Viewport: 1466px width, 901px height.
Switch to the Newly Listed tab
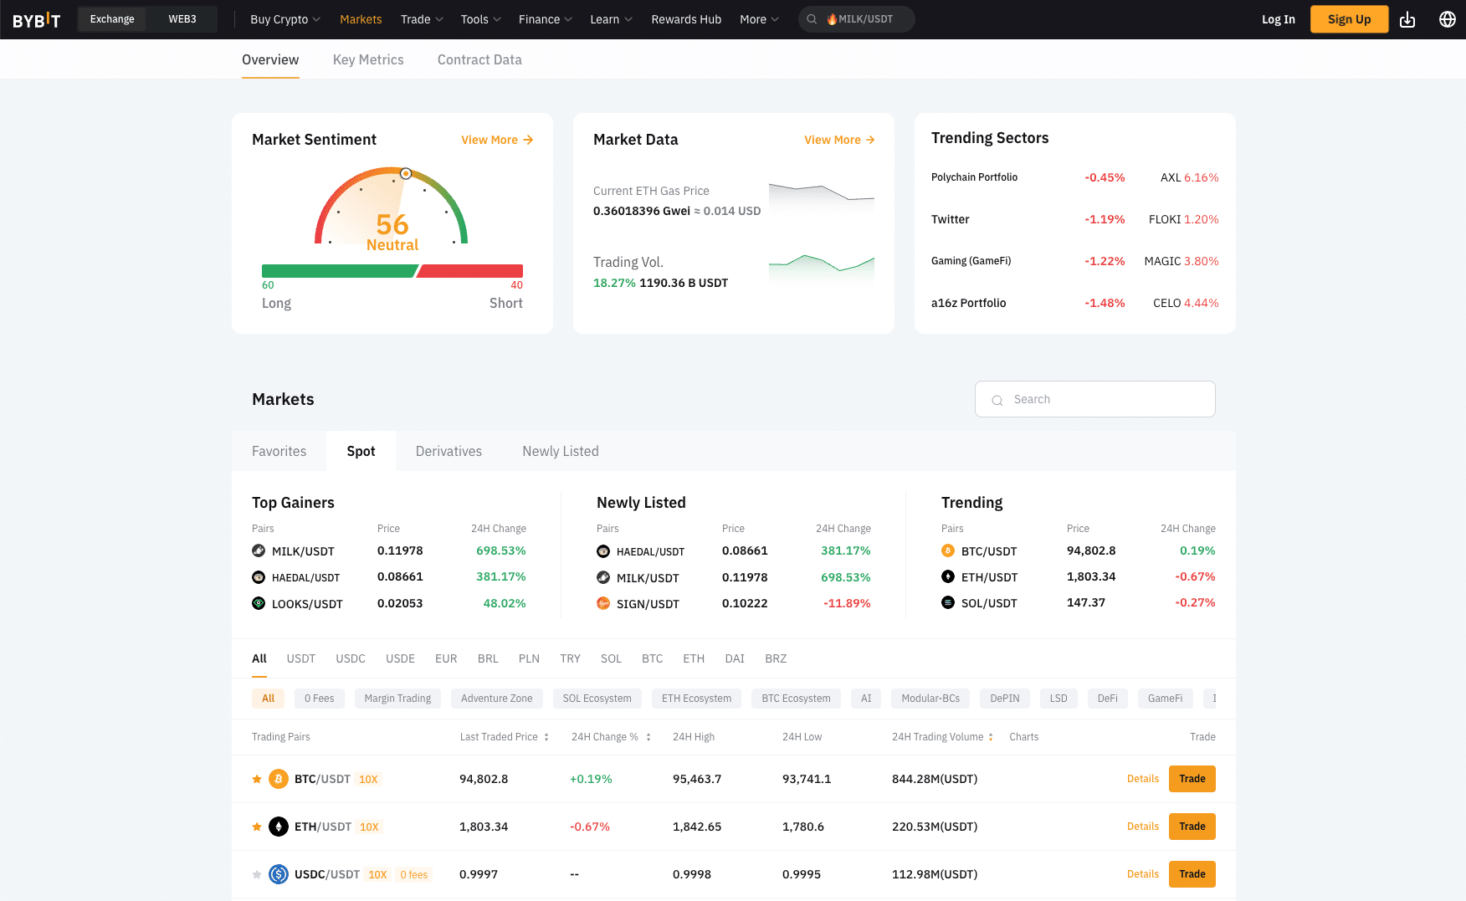coord(561,451)
